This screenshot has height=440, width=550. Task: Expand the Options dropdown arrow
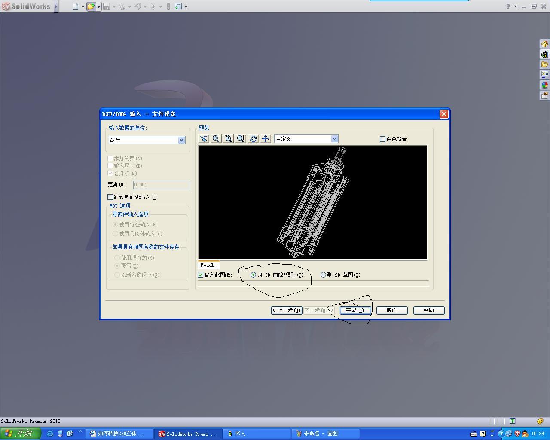coord(186,7)
